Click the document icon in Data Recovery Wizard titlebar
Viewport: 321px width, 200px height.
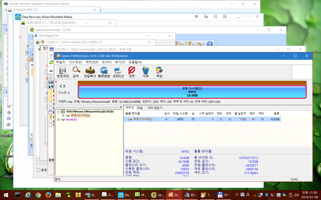pyautogui.click(x=206, y=16)
